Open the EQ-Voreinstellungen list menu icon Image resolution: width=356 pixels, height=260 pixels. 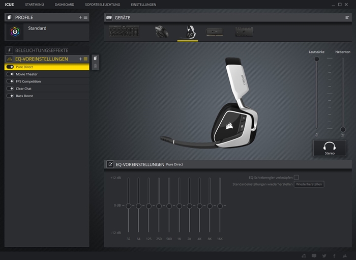coord(85,59)
